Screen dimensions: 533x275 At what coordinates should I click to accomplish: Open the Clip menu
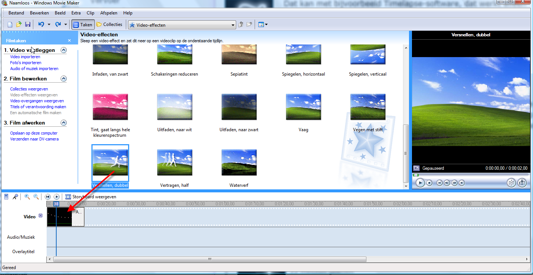click(x=90, y=13)
